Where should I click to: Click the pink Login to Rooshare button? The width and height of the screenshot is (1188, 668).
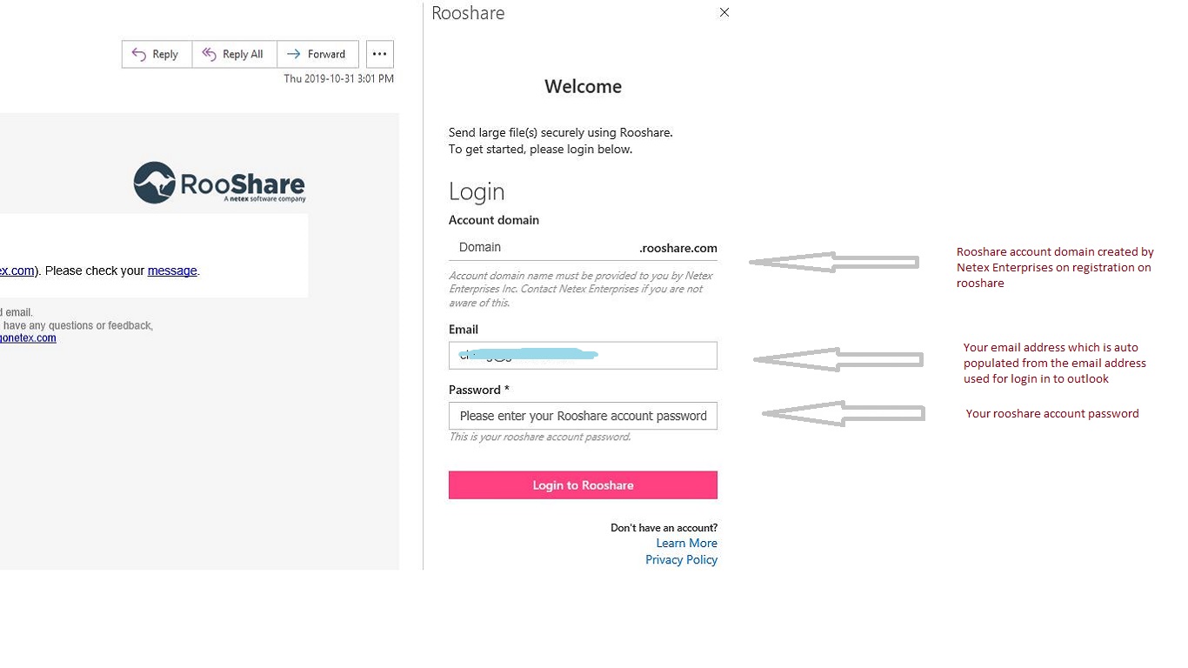(x=583, y=485)
